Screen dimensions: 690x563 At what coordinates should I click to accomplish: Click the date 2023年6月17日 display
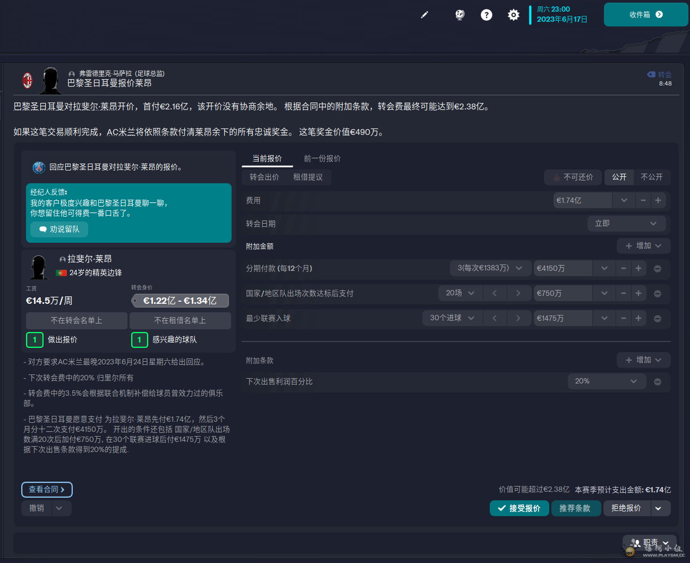point(562,19)
